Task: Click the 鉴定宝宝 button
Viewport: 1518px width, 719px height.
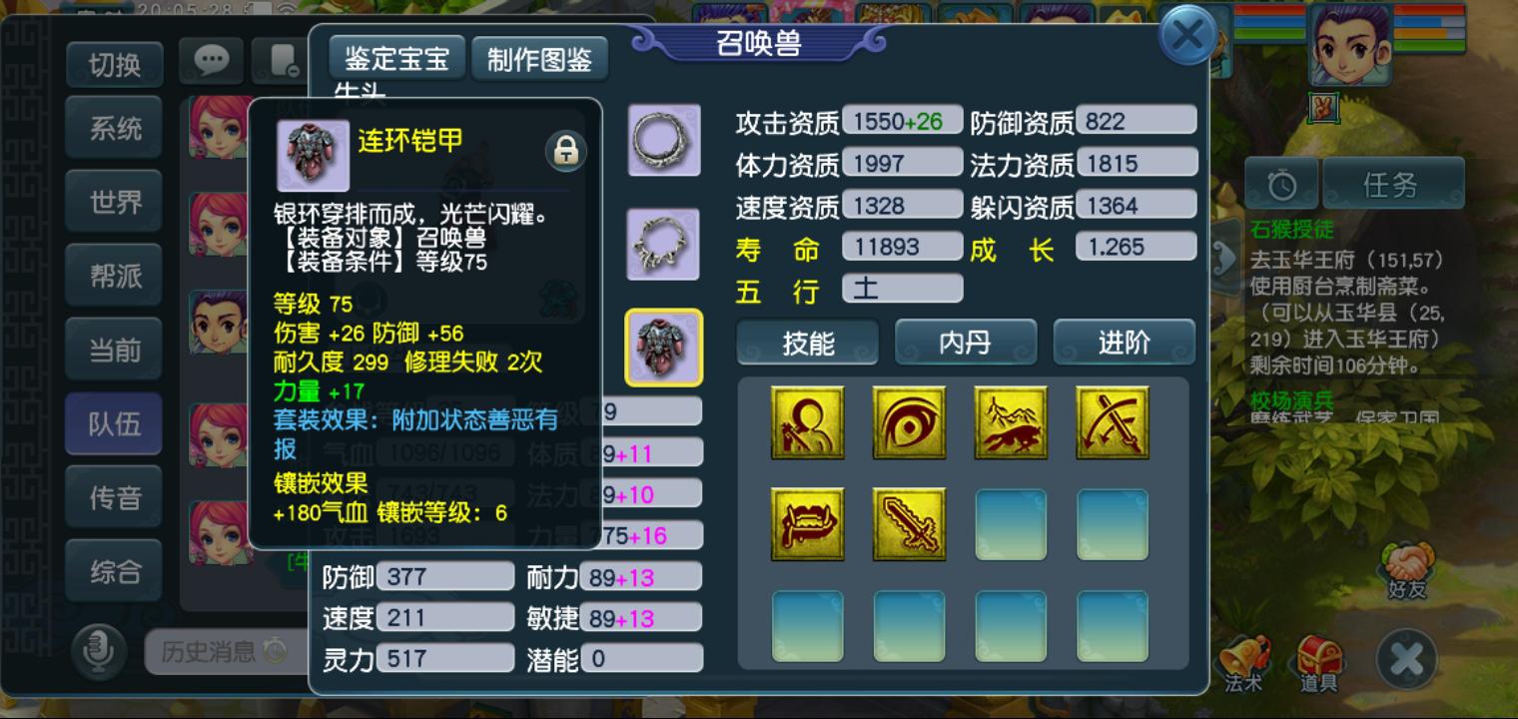Action: coord(397,59)
